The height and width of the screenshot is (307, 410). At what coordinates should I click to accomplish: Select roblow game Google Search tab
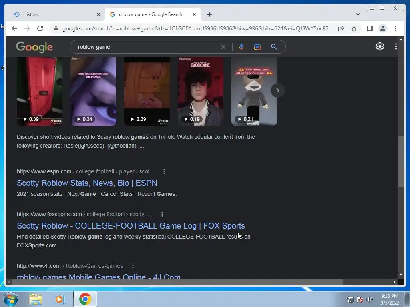click(x=153, y=14)
